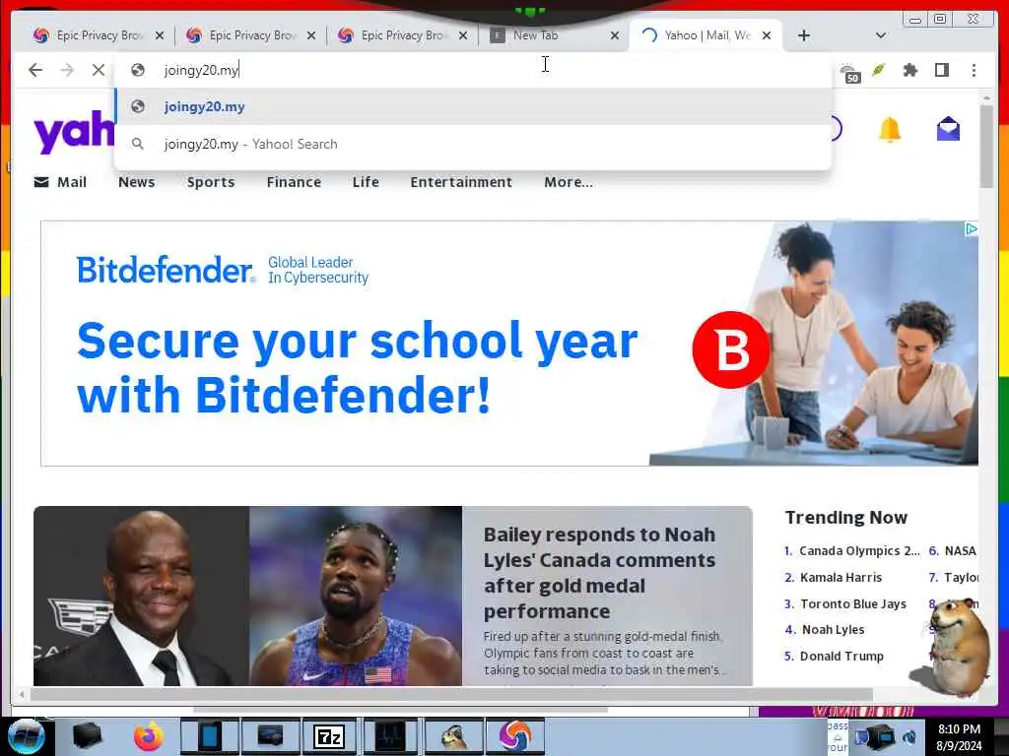
Task: Open the monitor graph taskbar icon
Action: tap(390, 736)
